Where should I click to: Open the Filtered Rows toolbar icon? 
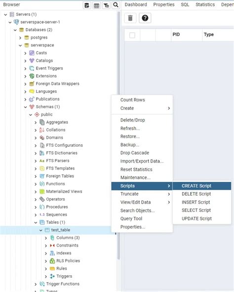point(106,5)
